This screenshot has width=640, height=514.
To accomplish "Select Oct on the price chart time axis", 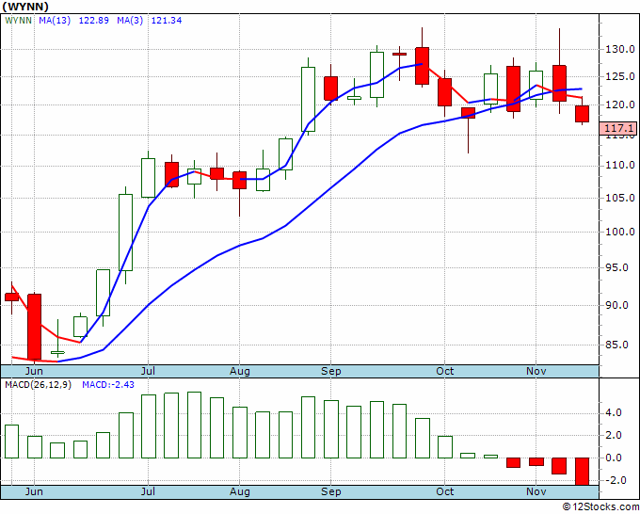I will tap(444, 371).
